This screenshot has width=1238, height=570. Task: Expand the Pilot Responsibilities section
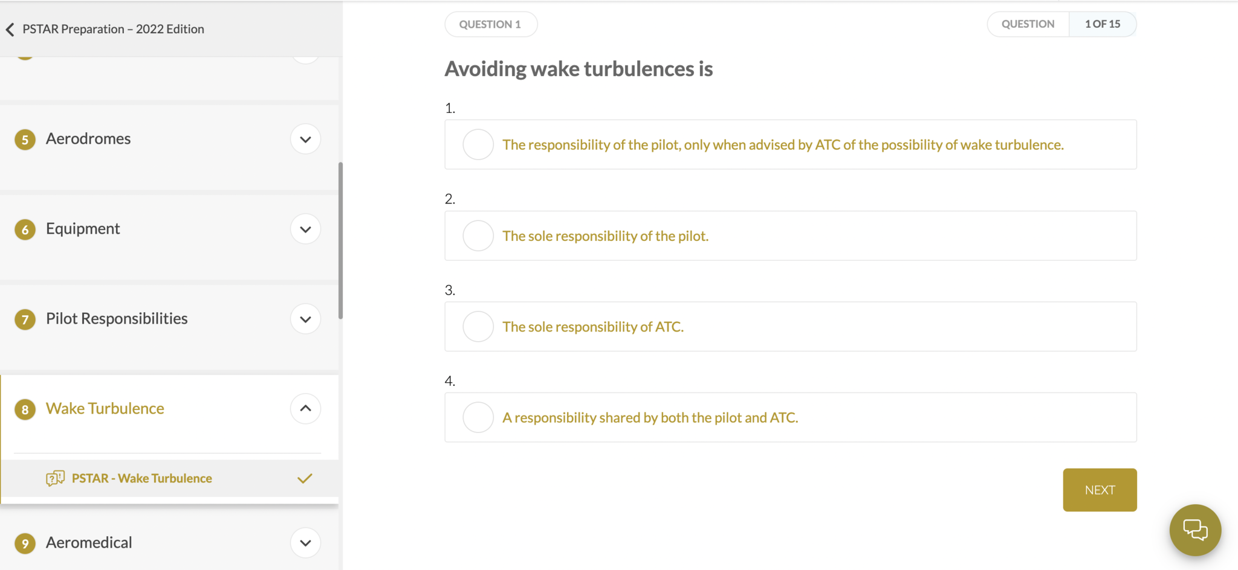coord(305,319)
